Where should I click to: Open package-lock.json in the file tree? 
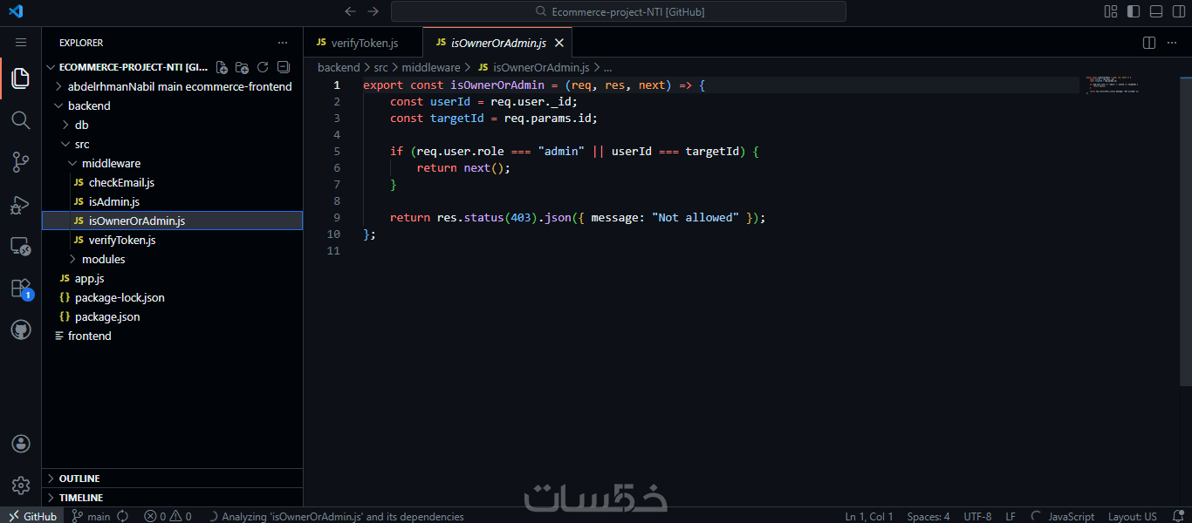pyautogui.click(x=172, y=297)
